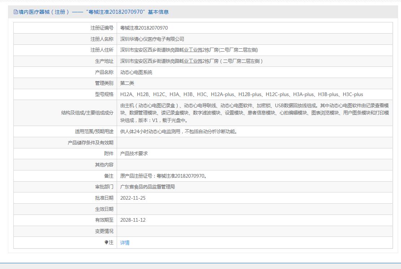Viewport: 401px width, 269px height.
Task: Click the 备注 label
Action: (109, 176)
